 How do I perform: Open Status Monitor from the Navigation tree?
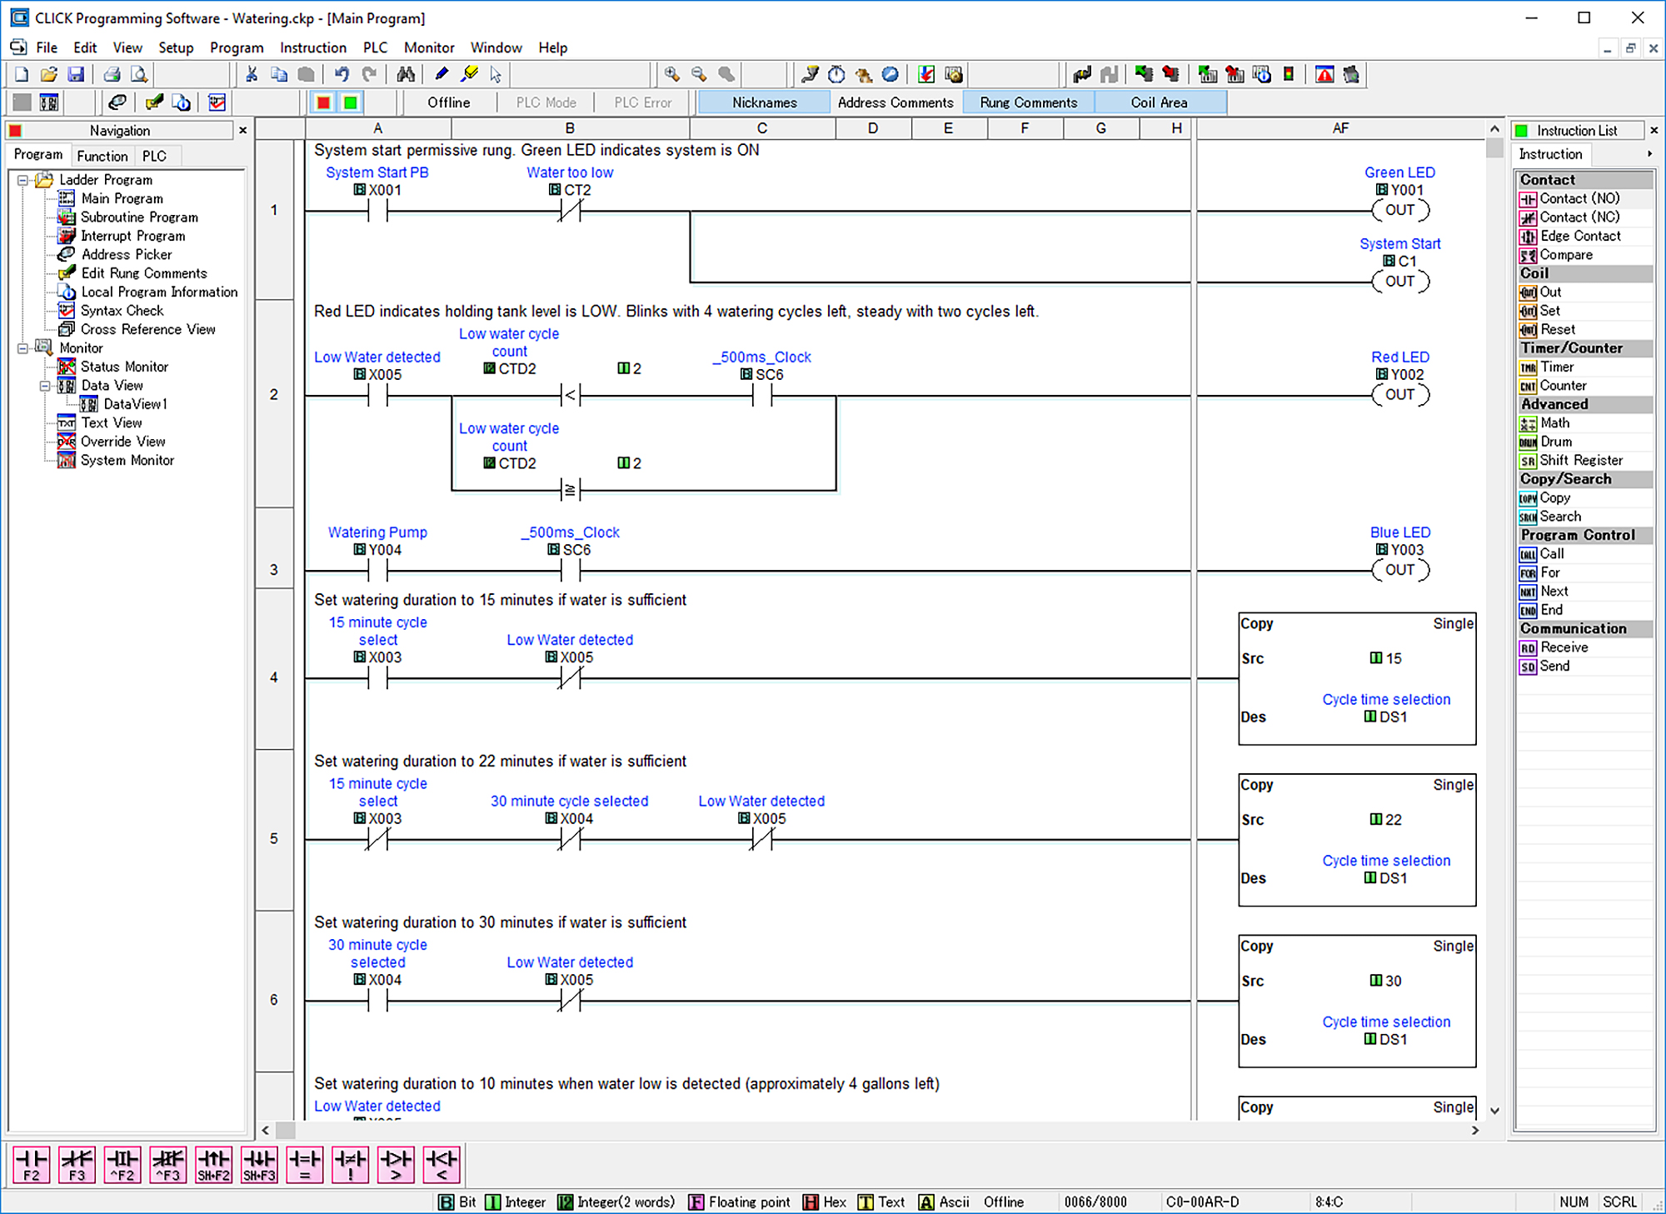(x=125, y=366)
